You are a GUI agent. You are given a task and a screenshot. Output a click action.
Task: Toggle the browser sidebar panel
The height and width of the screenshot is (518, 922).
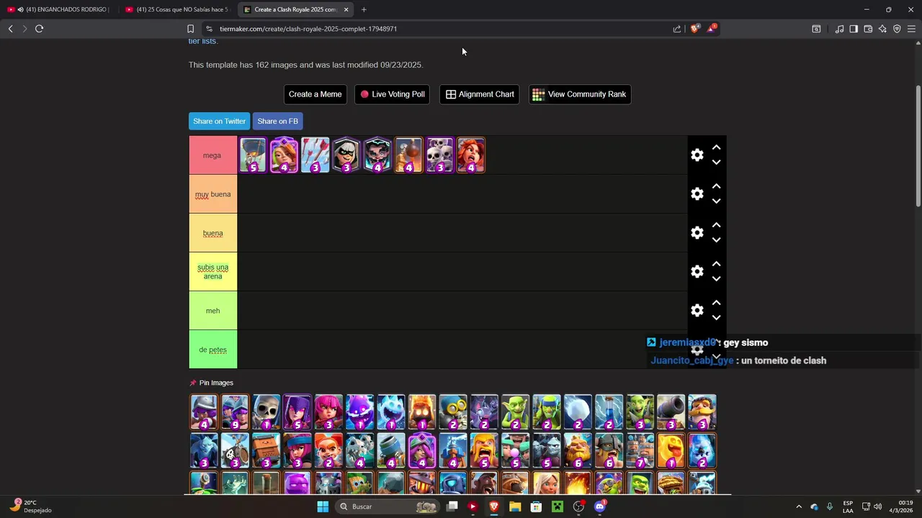[854, 29]
